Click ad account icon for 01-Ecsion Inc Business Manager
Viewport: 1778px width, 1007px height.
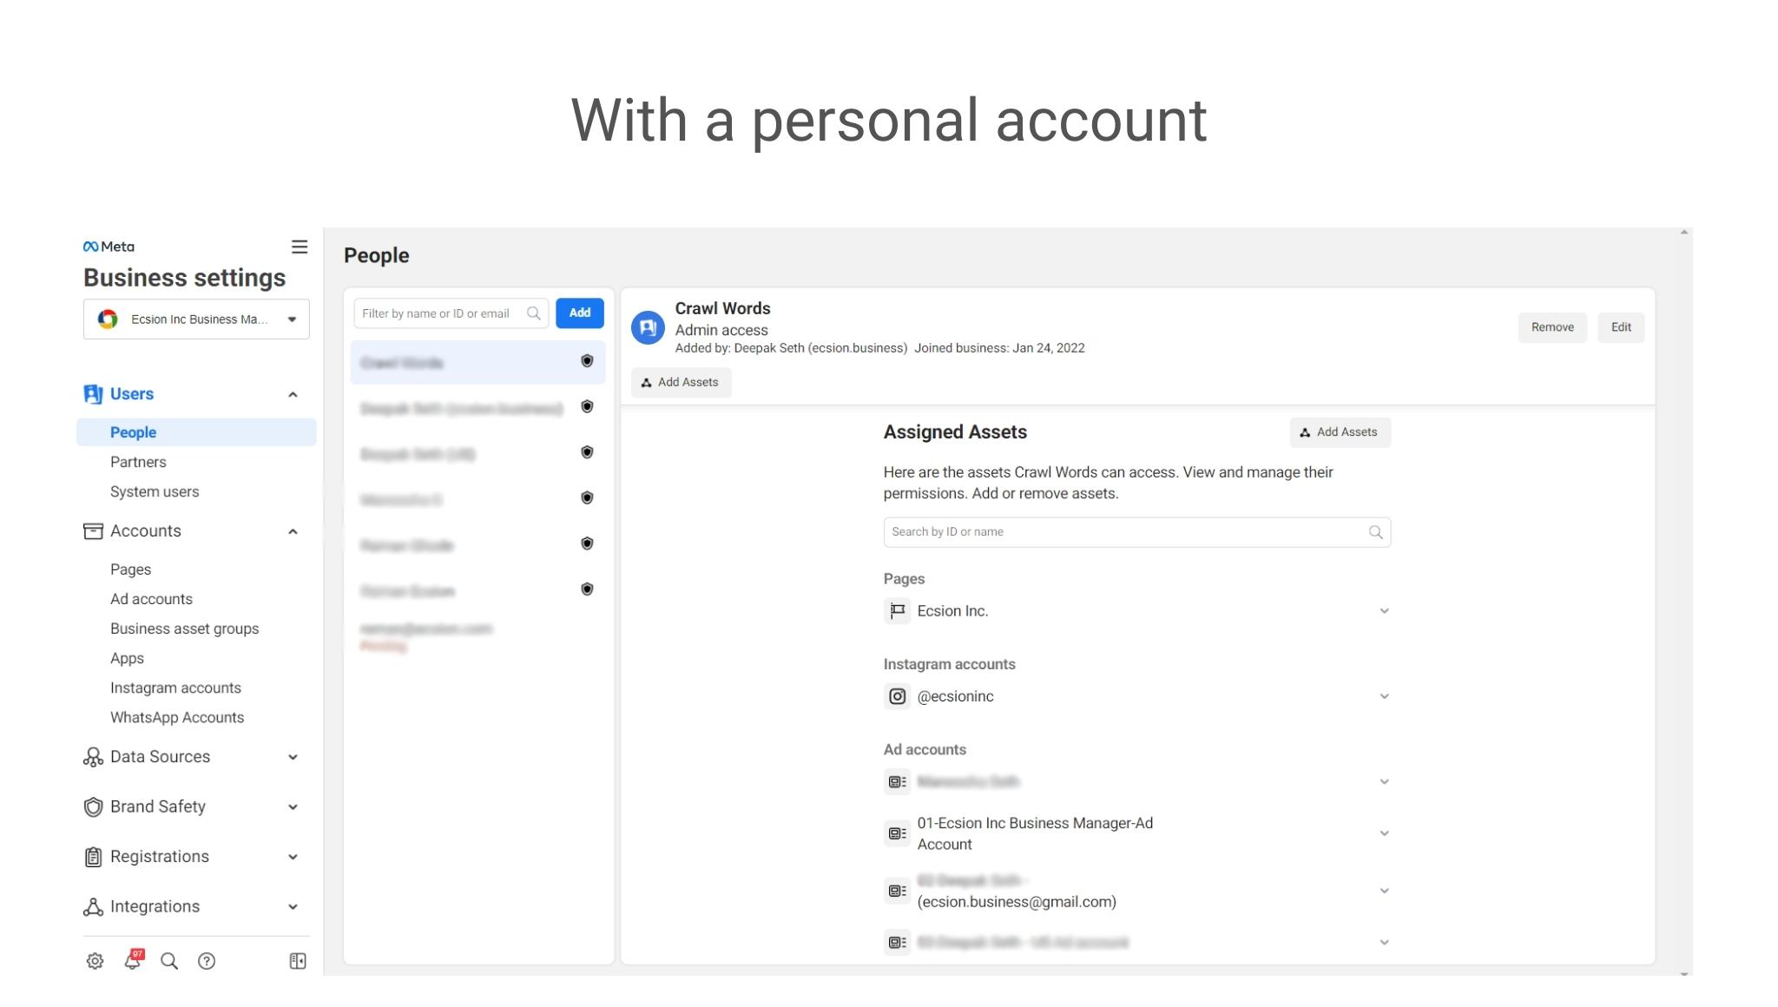[897, 833]
